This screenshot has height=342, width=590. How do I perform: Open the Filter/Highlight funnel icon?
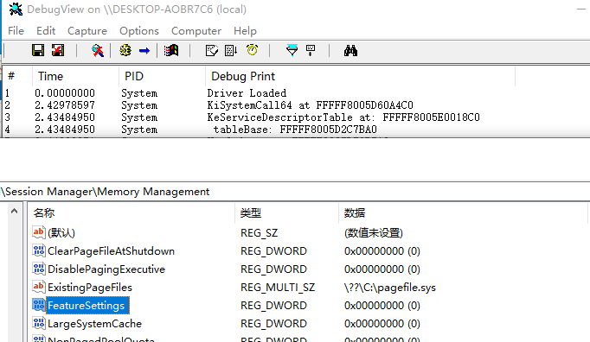292,50
